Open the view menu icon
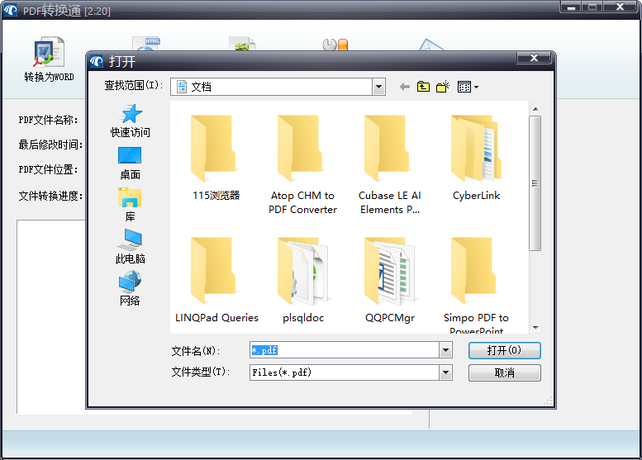 pyautogui.click(x=468, y=87)
